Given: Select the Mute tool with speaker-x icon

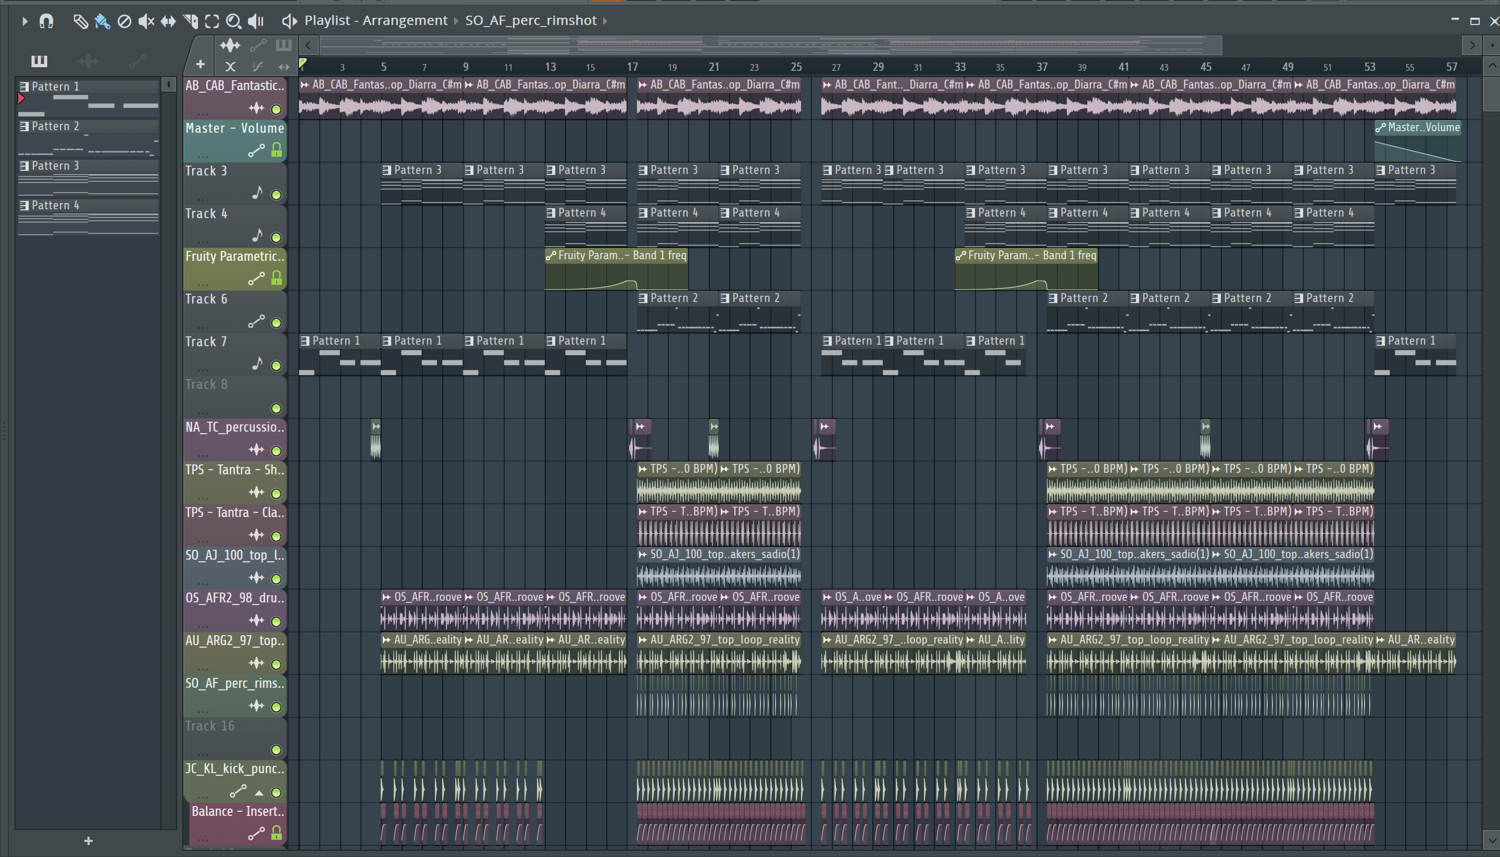Looking at the screenshot, I should 146,21.
